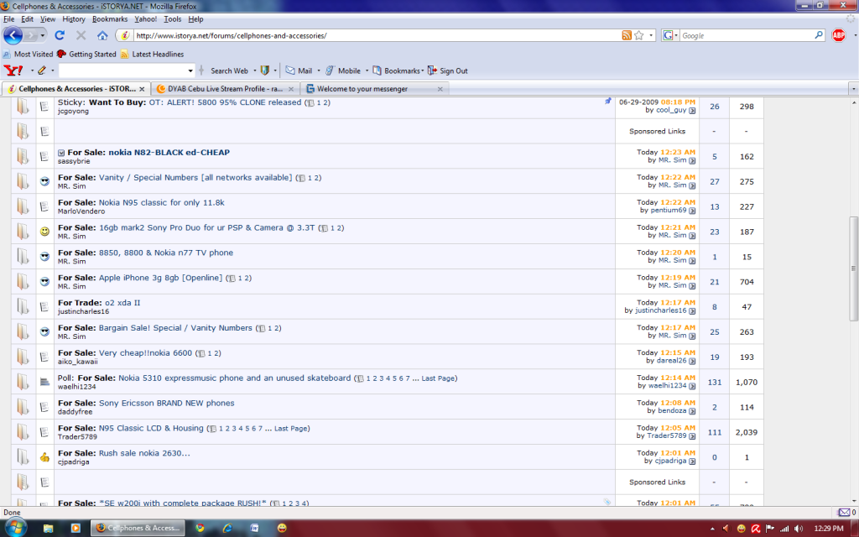Open the Yahoo toolbar search box dropdown
The width and height of the screenshot is (859, 537).
[x=190, y=70]
